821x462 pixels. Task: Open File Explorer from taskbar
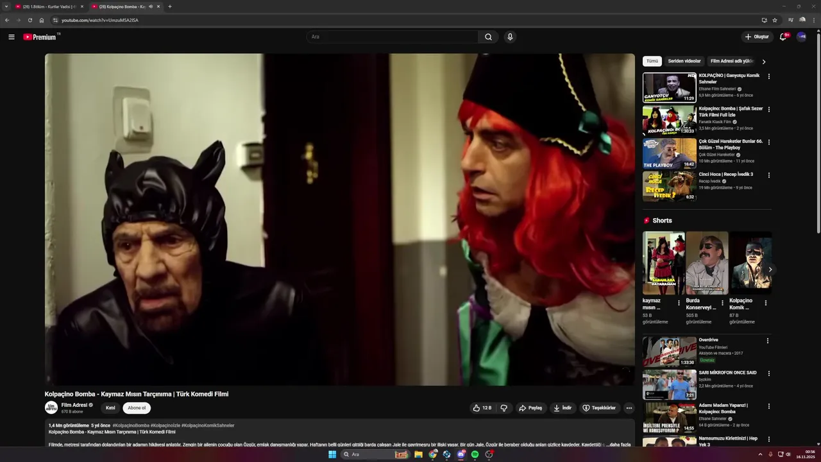(x=418, y=454)
